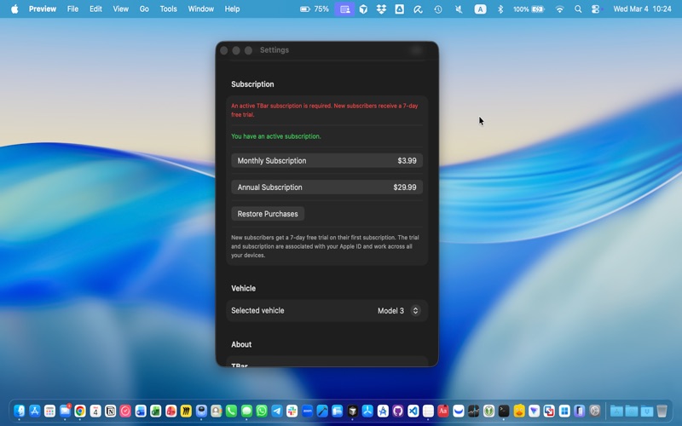Screen dimensions: 682x426
Task: Open Stocks from the dock
Action: pyautogui.click(x=474, y=411)
